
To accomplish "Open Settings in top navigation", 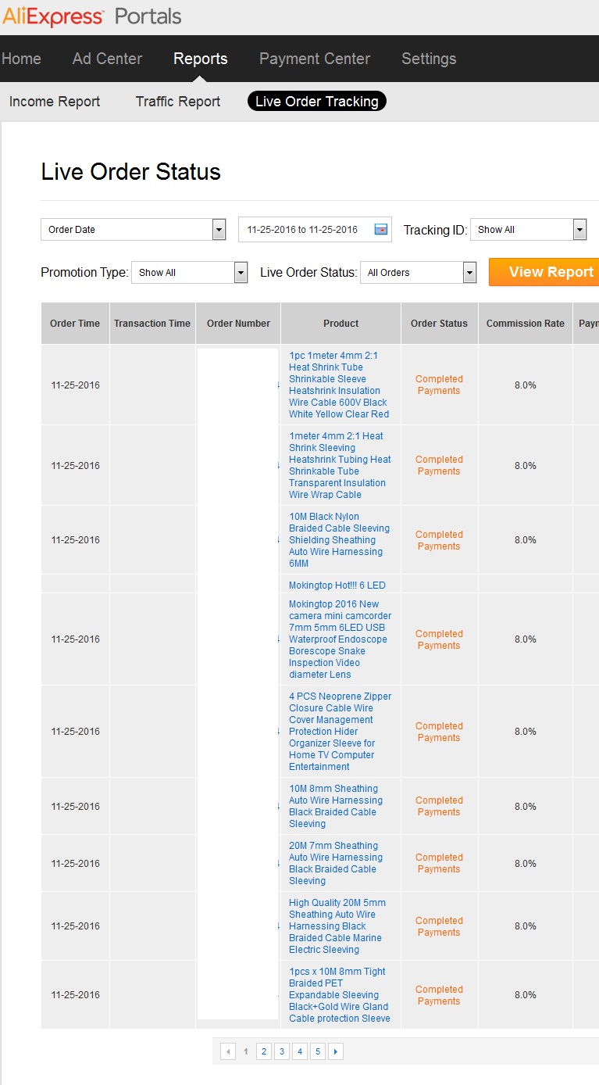I will [x=429, y=59].
